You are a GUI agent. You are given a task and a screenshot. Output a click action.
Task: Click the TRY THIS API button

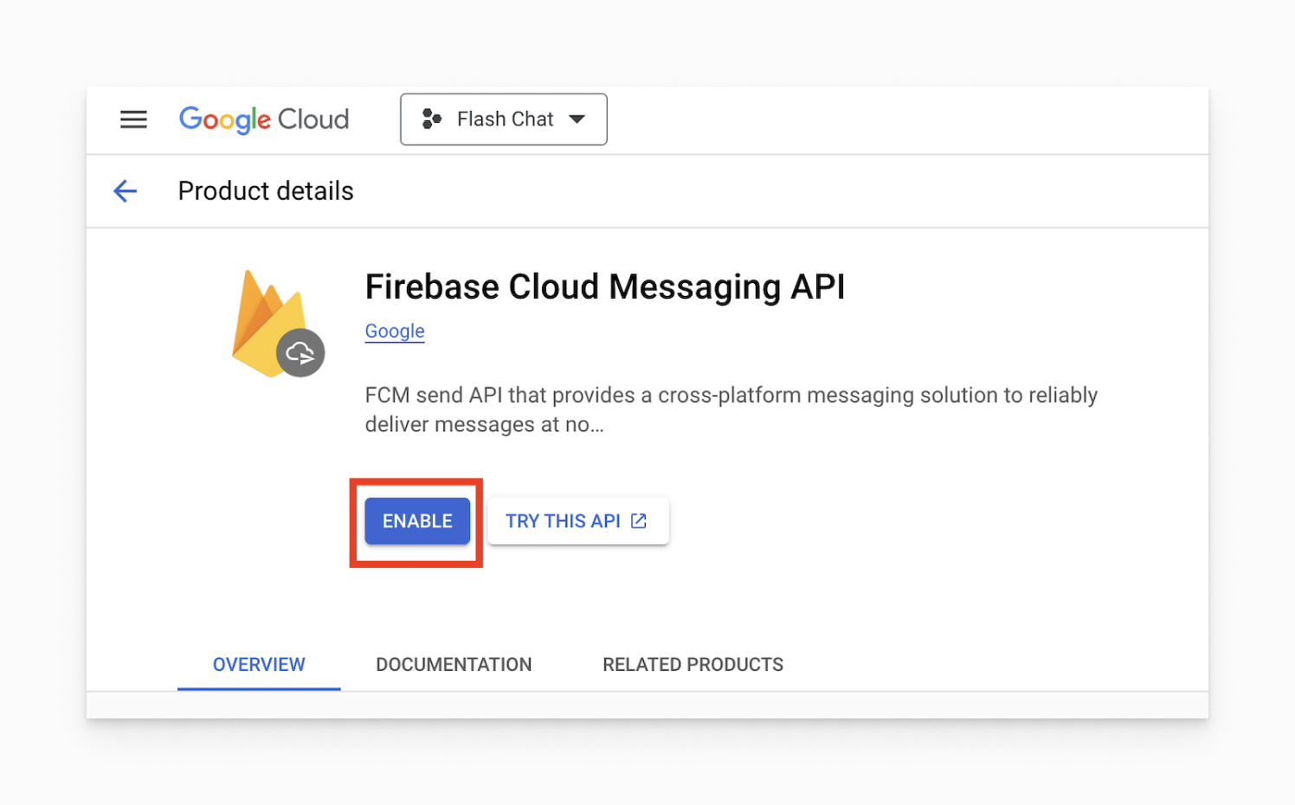[x=578, y=520]
